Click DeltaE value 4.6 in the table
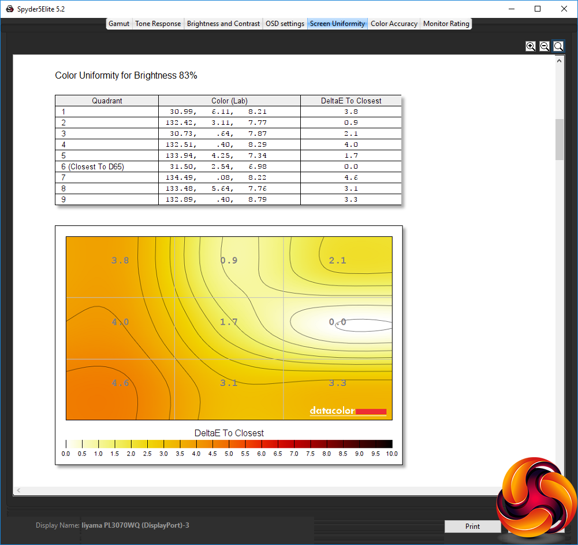 pos(351,177)
